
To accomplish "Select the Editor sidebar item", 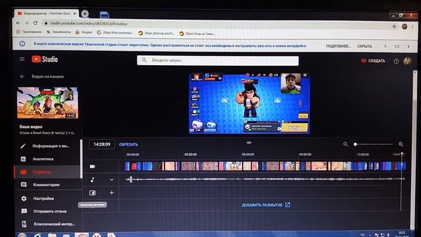I will (x=47, y=172).
